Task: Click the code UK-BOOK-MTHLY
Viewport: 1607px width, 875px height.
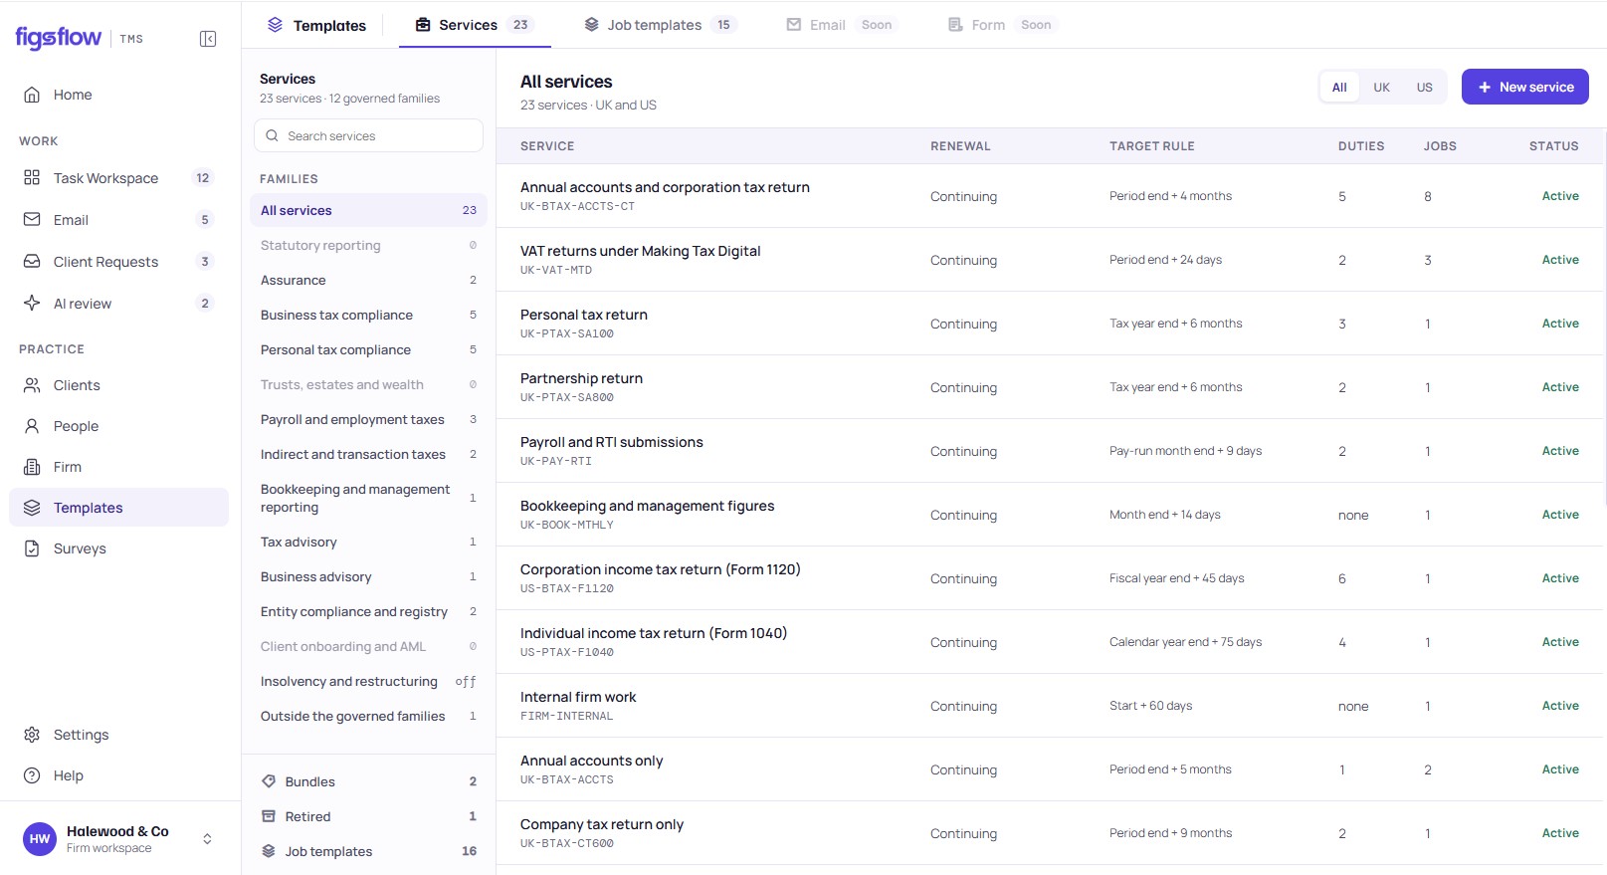Action: click(567, 525)
